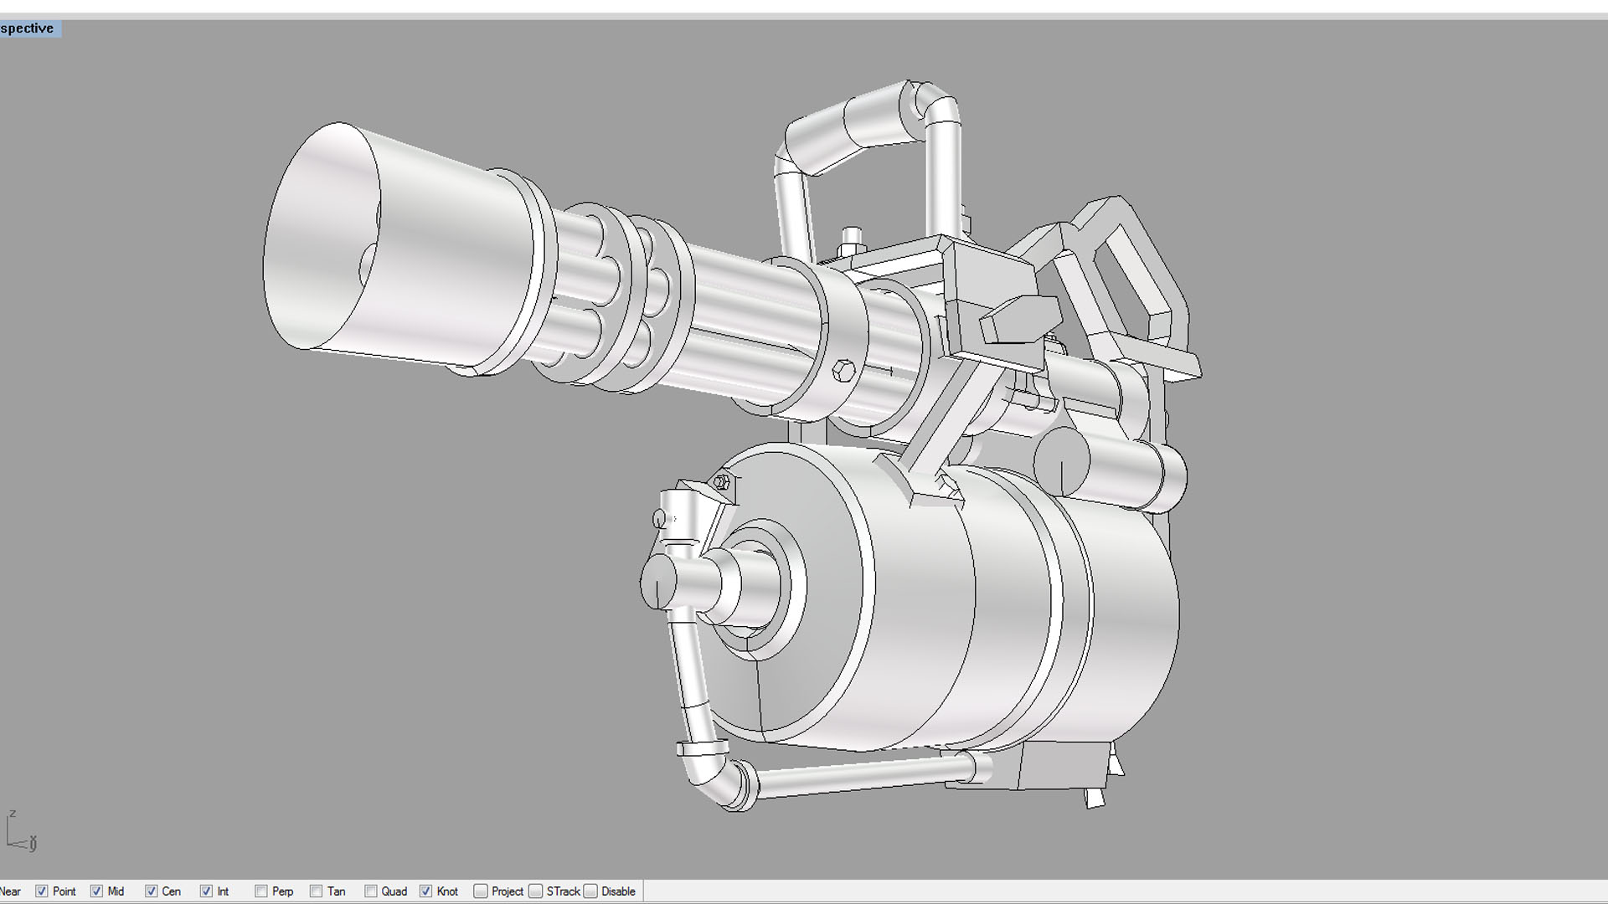
Task: Uncheck the Knot osnap checkbox
Action: pyautogui.click(x=425, y=891)
